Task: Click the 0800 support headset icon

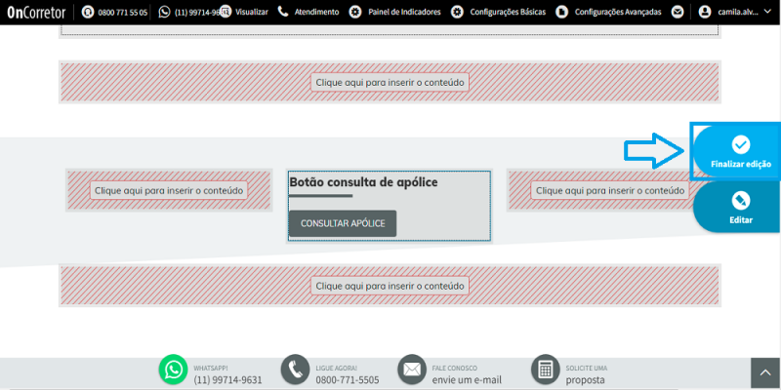Action: [88, 12]
